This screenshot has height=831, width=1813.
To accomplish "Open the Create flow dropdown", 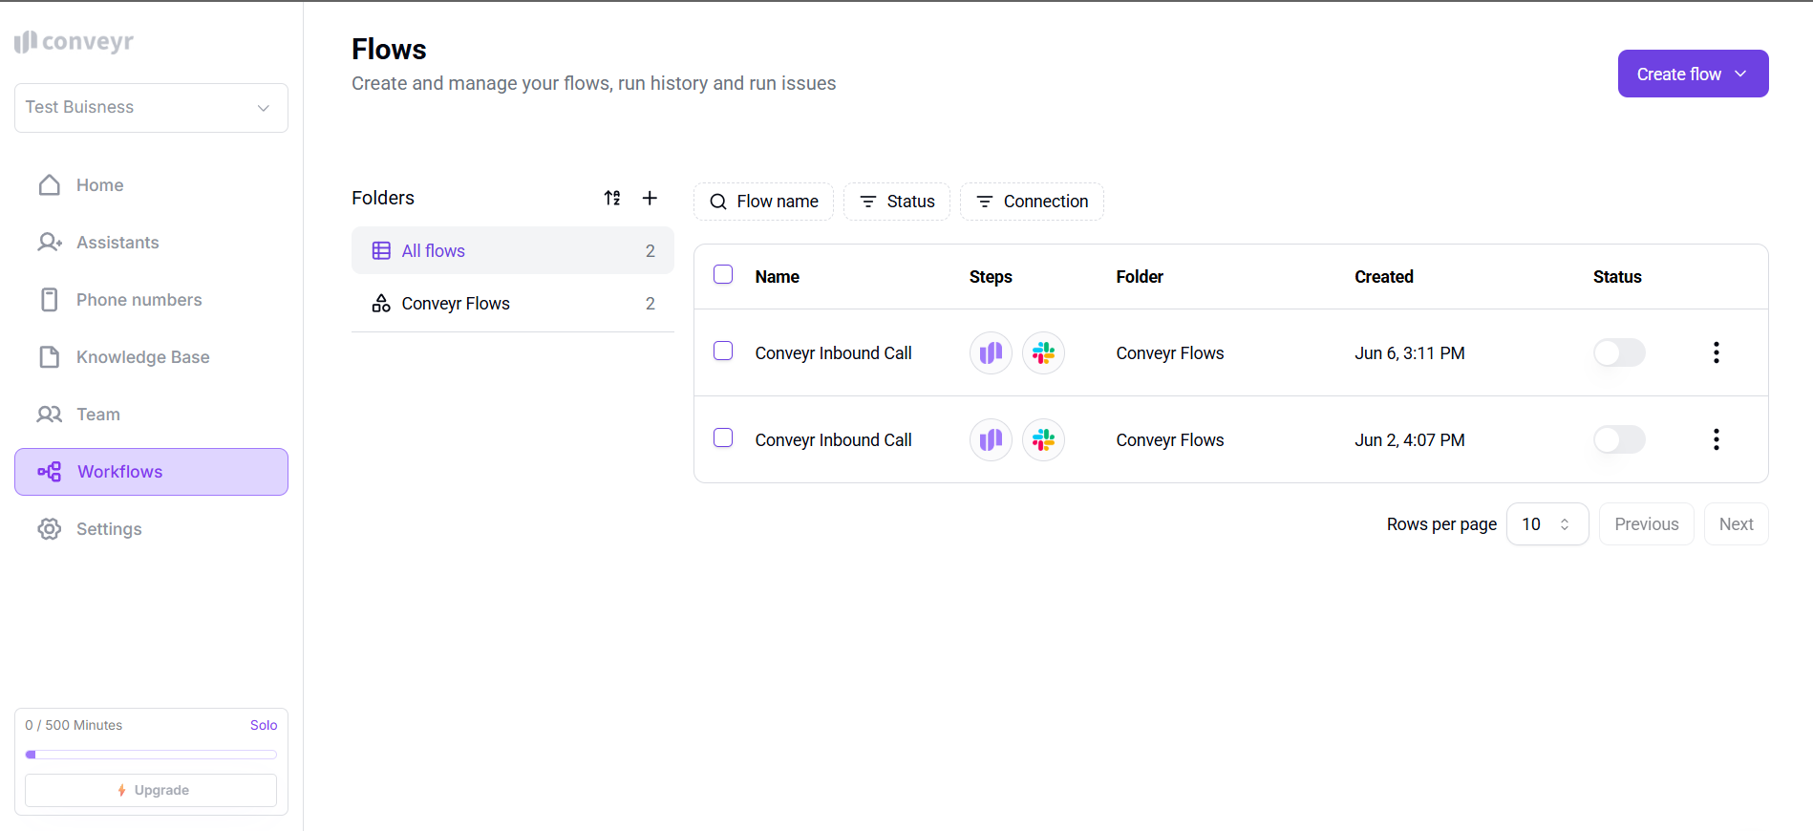I will [x=1692, y=74].
